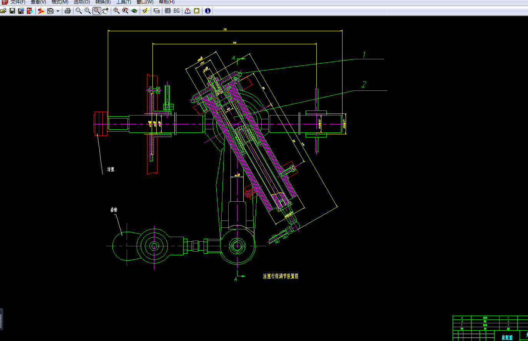
Task: Open the 转换(B) menu
Action: (103, 2)
